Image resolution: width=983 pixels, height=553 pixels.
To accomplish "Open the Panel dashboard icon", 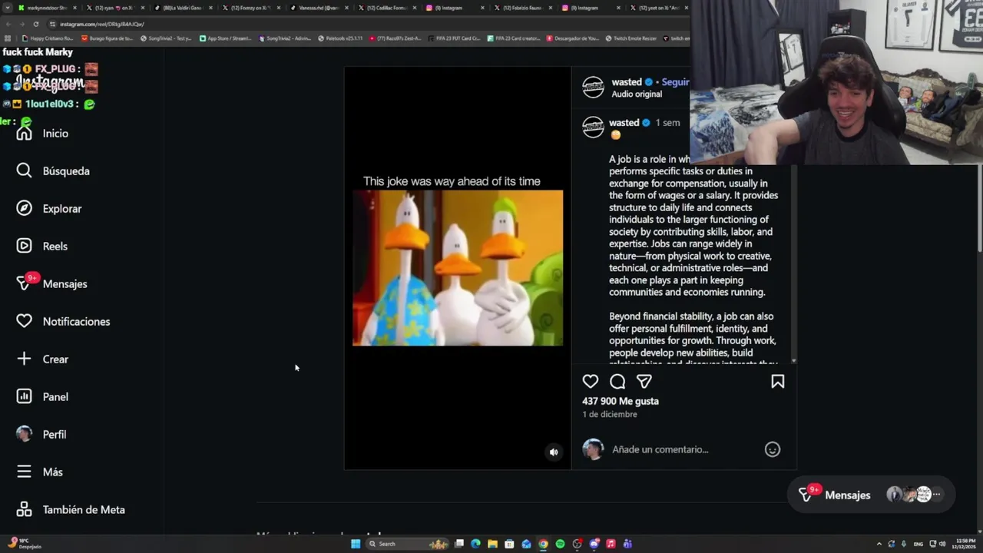I will tap(25, 396).
